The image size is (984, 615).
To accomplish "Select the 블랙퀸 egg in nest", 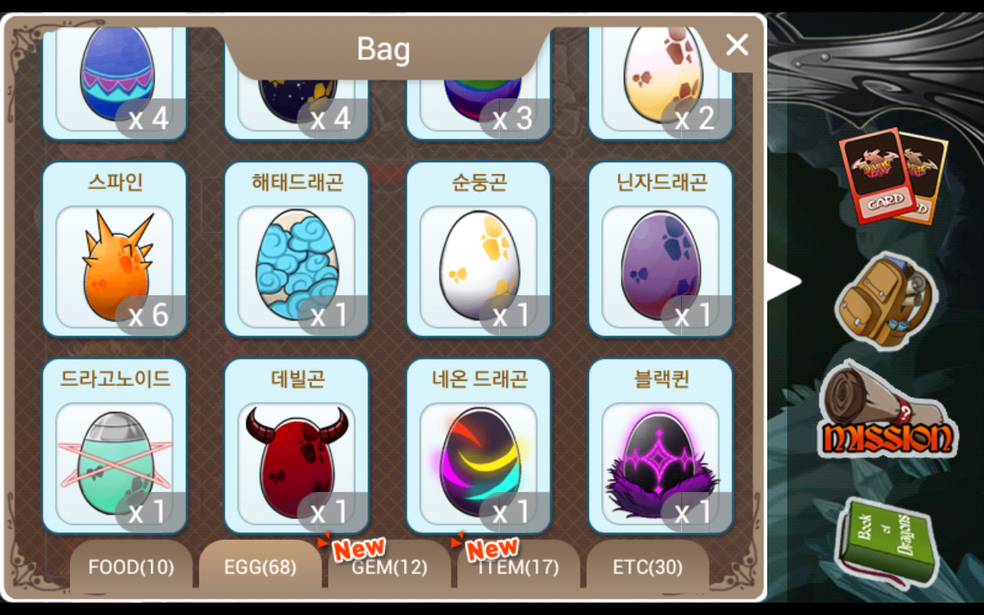I will [x=661, y=446].
